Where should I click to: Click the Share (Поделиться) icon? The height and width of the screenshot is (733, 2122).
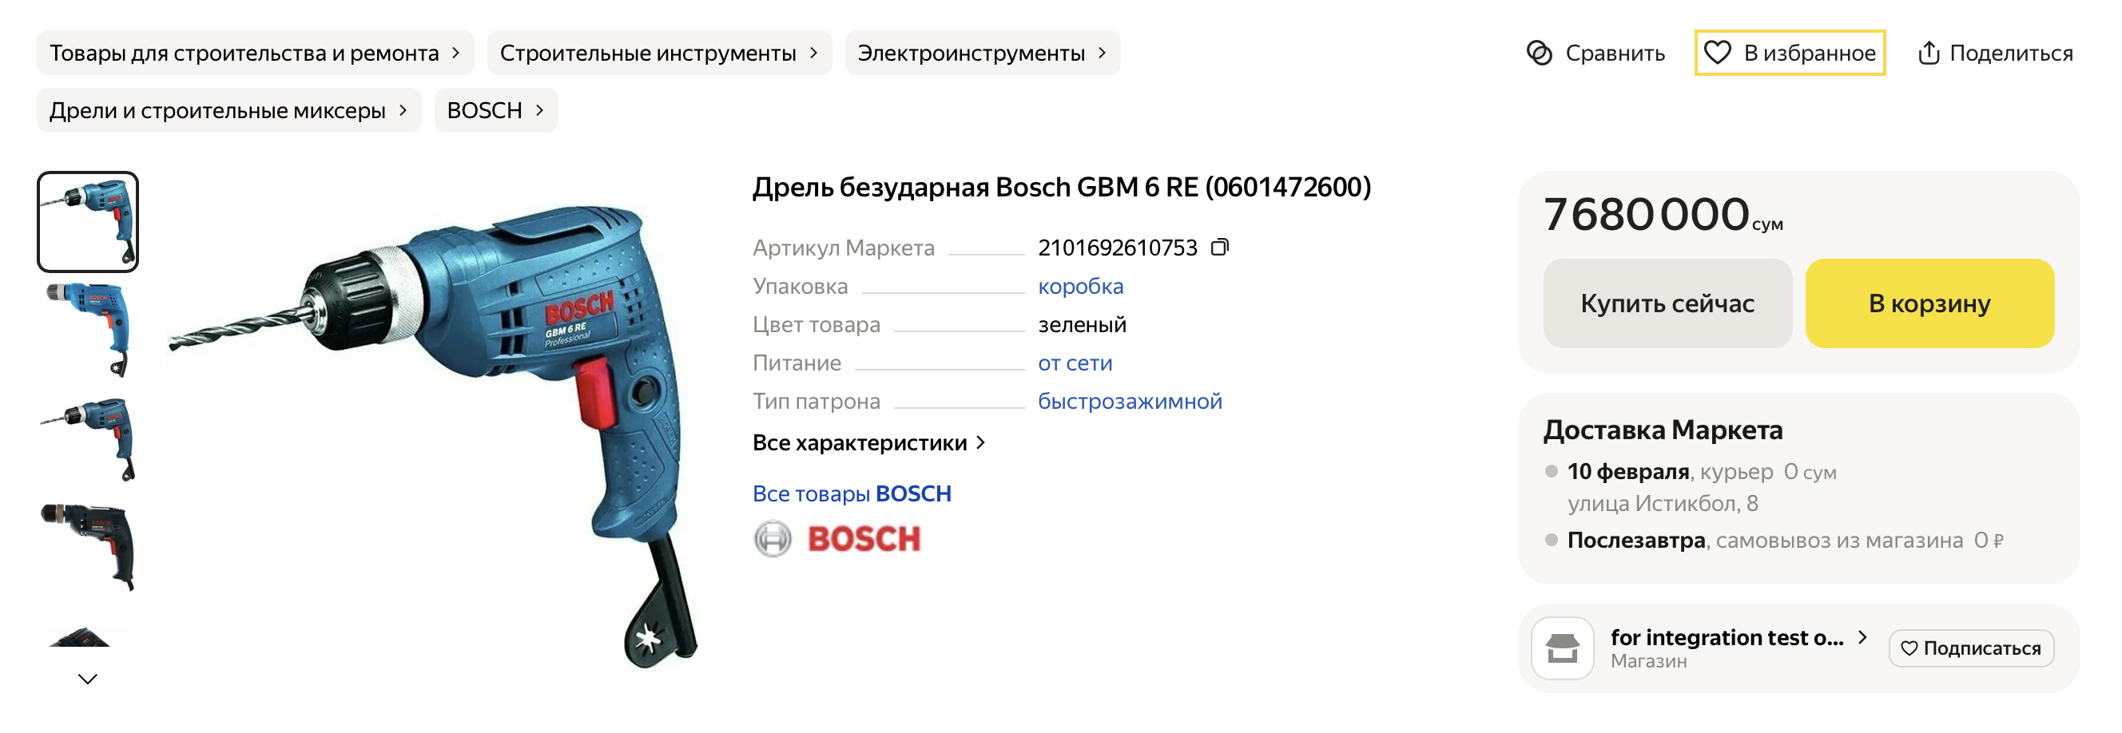tap(1929, 53)
